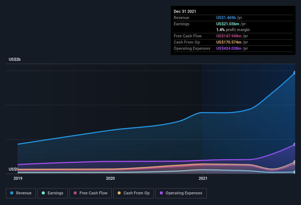Click the Revenue row label in tooltip
Image resolution: width=301 pixels, height=205 pixels.
pos(181,18)
